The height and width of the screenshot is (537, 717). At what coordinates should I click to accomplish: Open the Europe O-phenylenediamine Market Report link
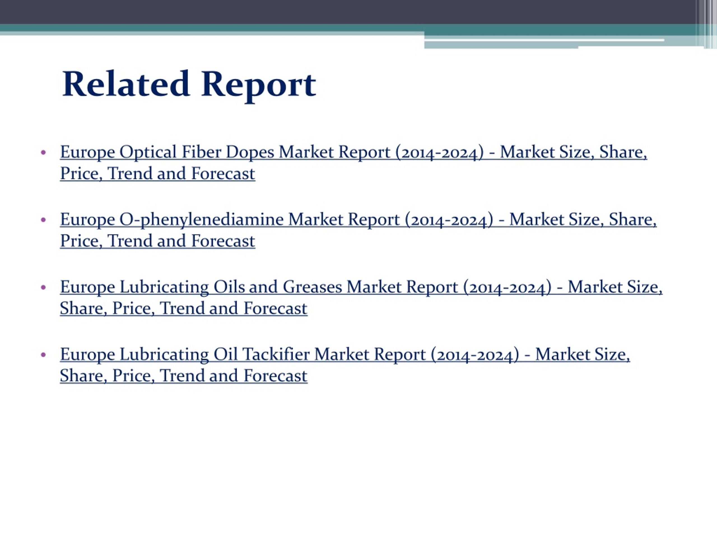click(x=358, y=230)
